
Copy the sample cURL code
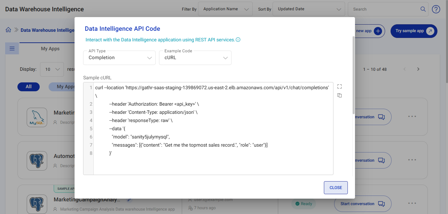point(339,95)
